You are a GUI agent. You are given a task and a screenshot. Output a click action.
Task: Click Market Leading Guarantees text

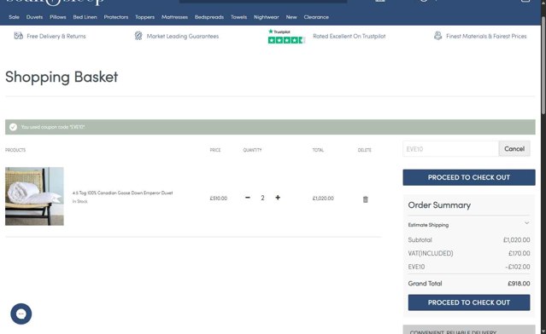click(183, 36)
